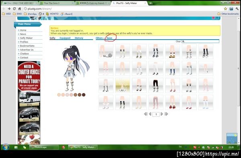Screen dimensions: 241x158
Task: Click the pink square icon in page header
Action: (213, 18)
